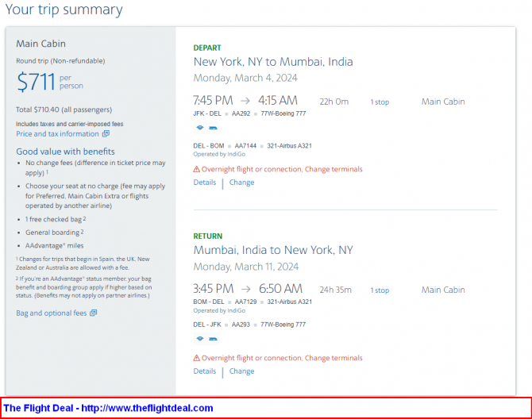Click Monday, March 11, 2024 date
Viewport: 532px width, 419px height.
tap(246, 267)
